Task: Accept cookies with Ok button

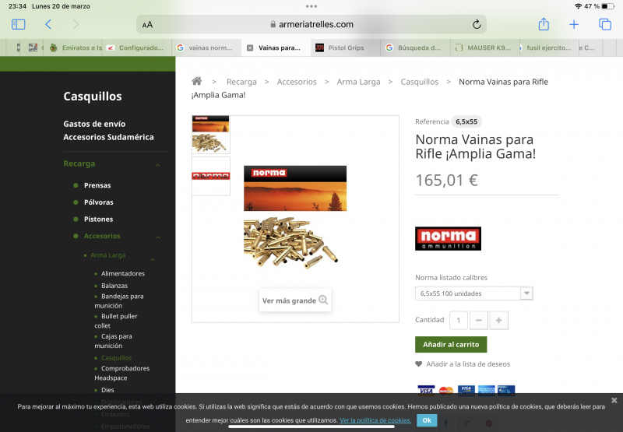Action: tap(427, 420)
